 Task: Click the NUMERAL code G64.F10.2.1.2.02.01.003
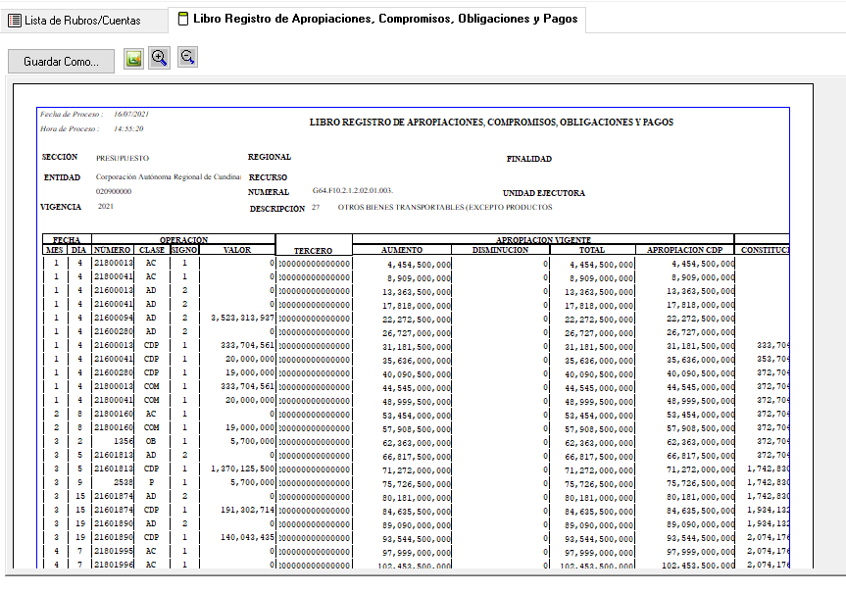(353, 190)
